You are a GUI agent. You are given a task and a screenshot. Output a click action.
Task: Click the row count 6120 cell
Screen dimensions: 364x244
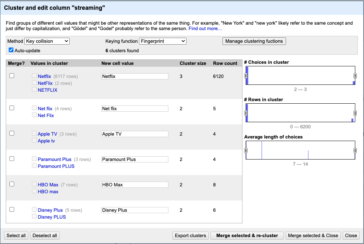tap(218, 76)
